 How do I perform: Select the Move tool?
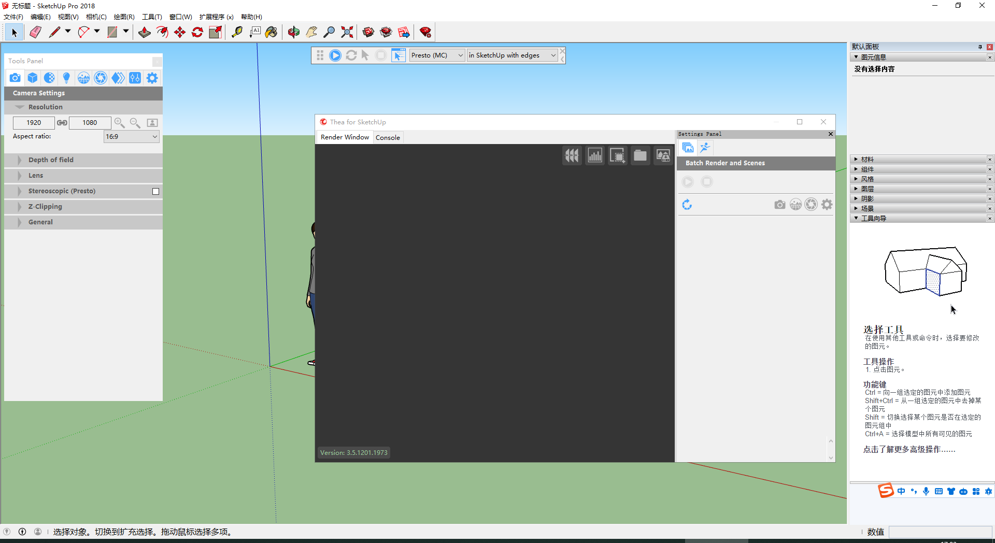tap(180, 32)
